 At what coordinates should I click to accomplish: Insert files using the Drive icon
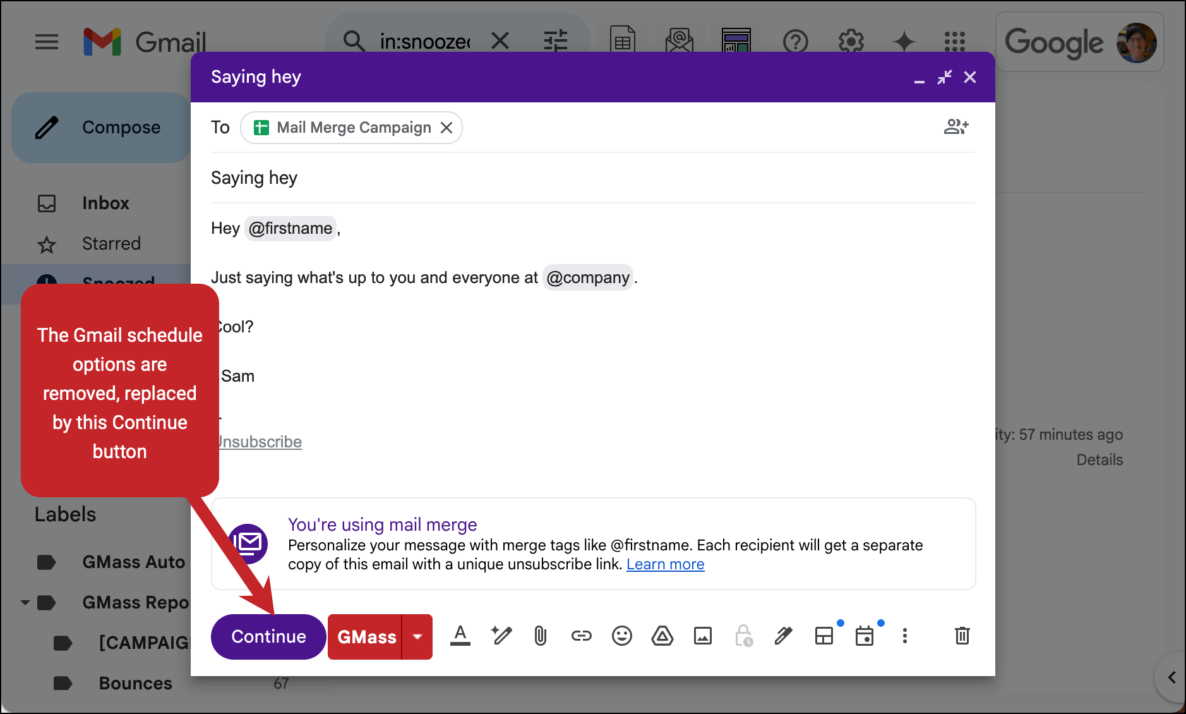pos(662,636)
